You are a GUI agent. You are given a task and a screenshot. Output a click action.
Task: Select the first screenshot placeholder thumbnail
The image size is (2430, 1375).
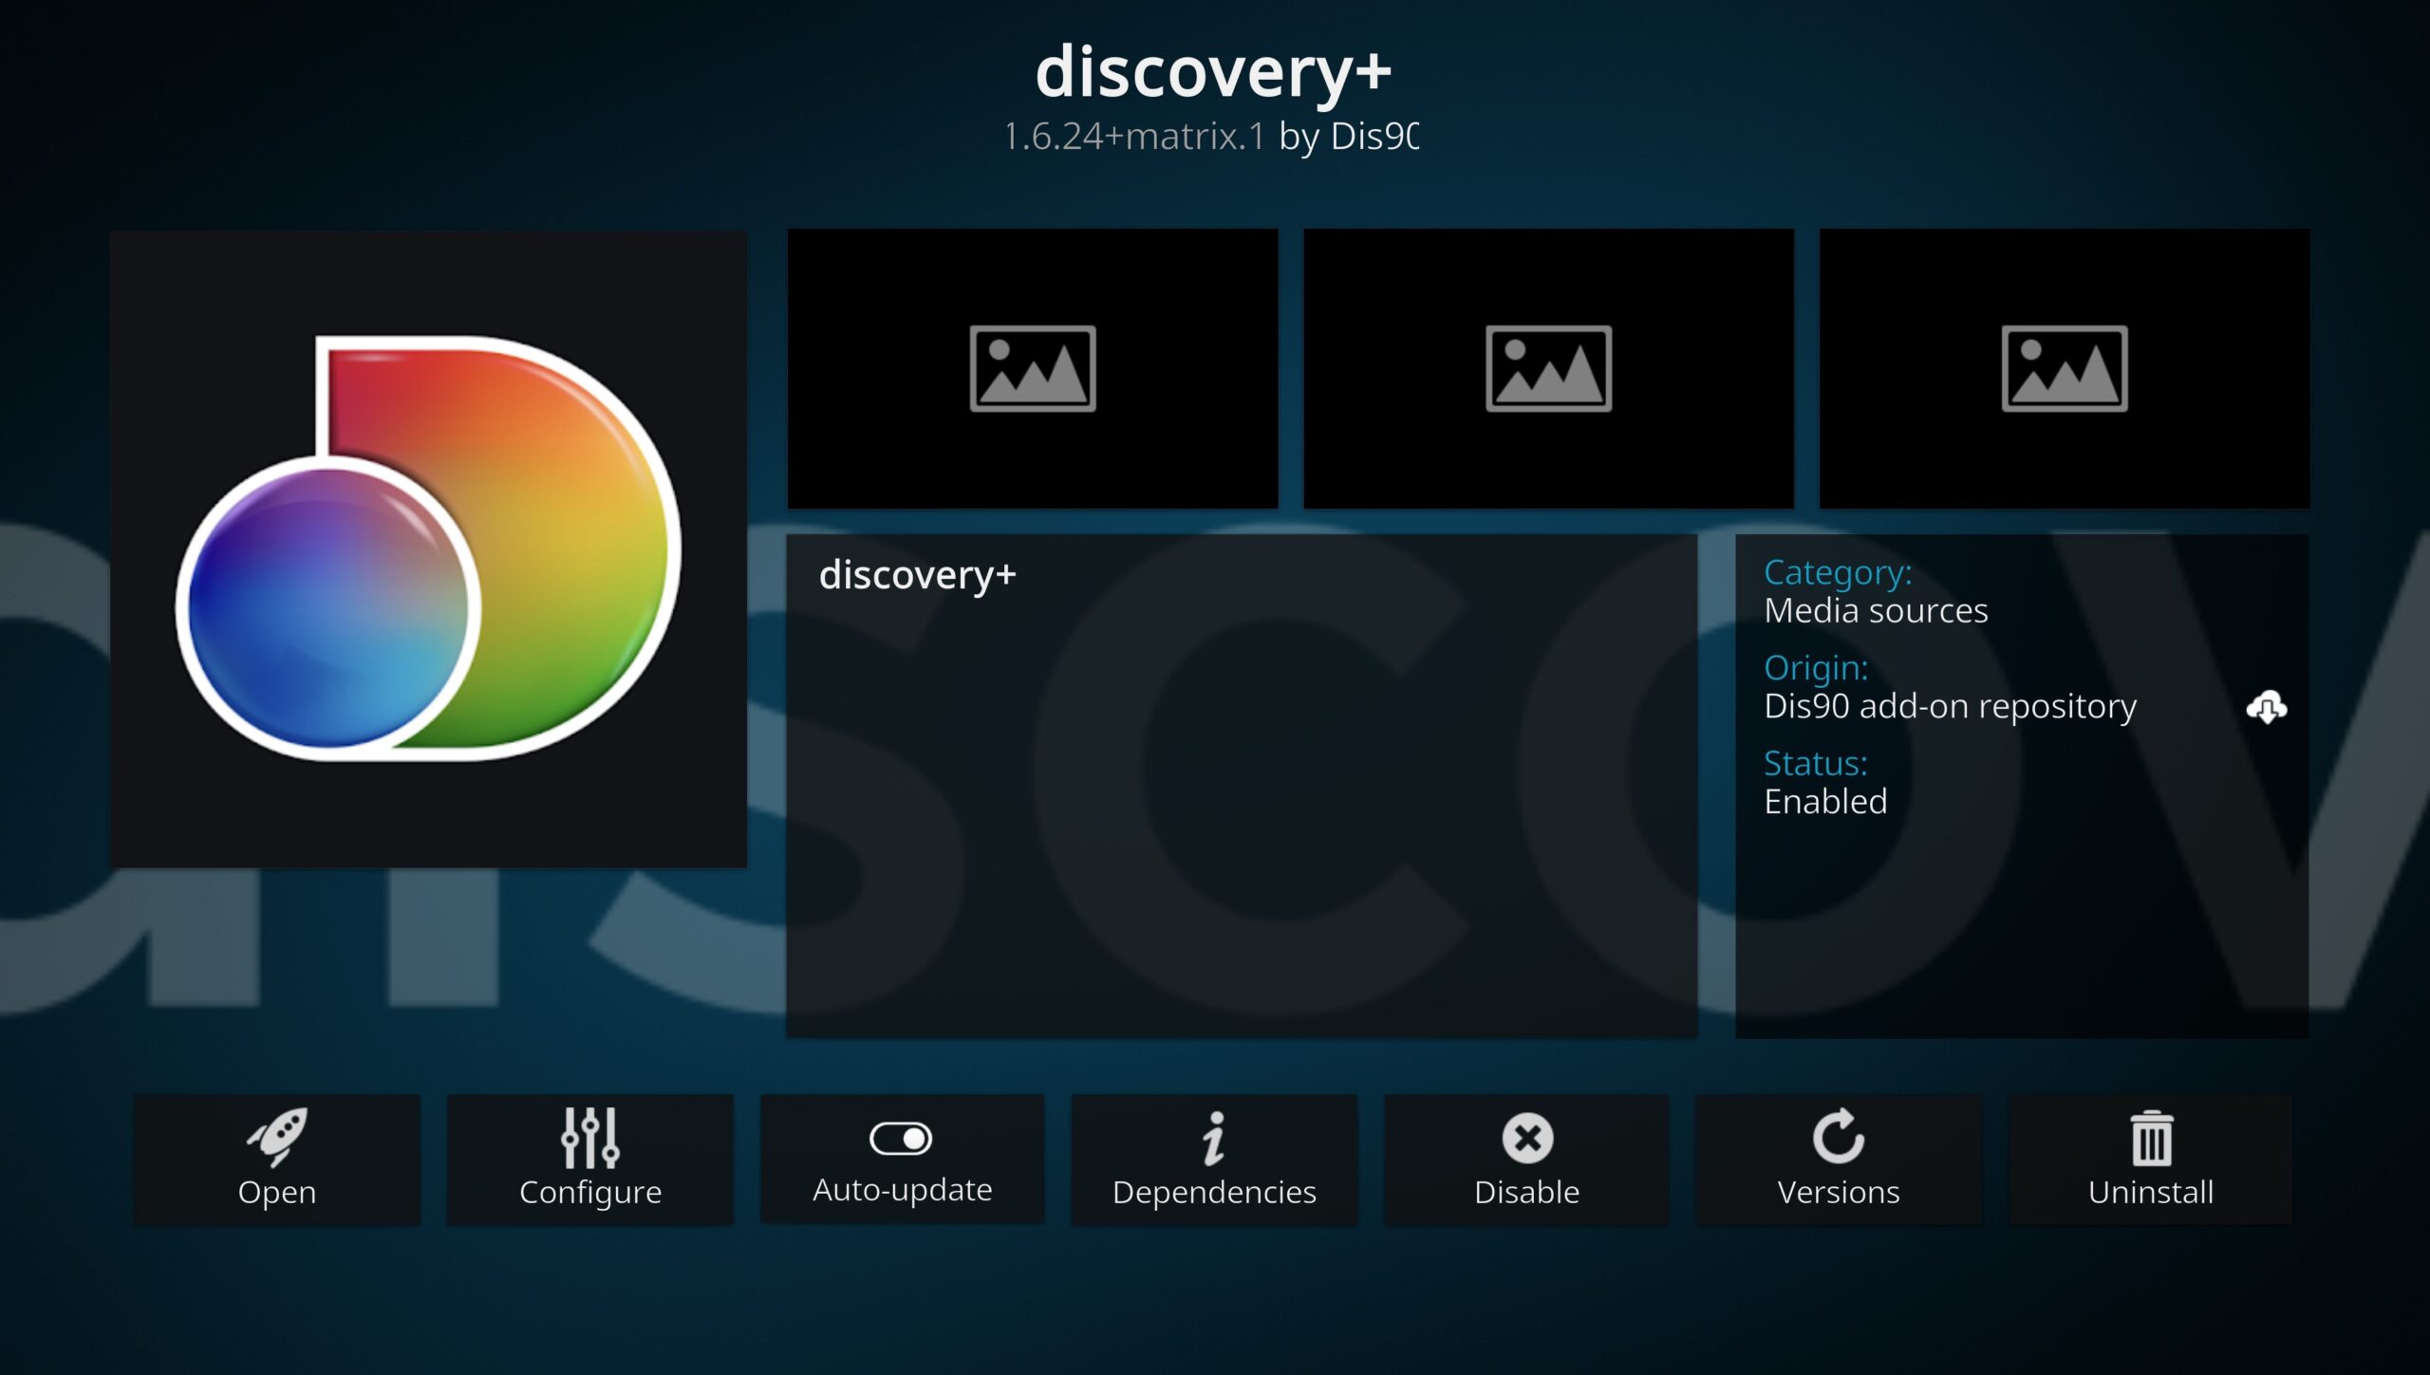[x=1033, y=368]
